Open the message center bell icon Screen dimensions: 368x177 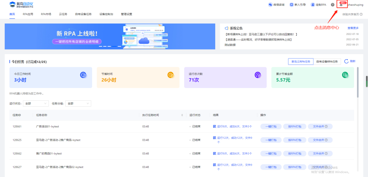pos(341,5)
